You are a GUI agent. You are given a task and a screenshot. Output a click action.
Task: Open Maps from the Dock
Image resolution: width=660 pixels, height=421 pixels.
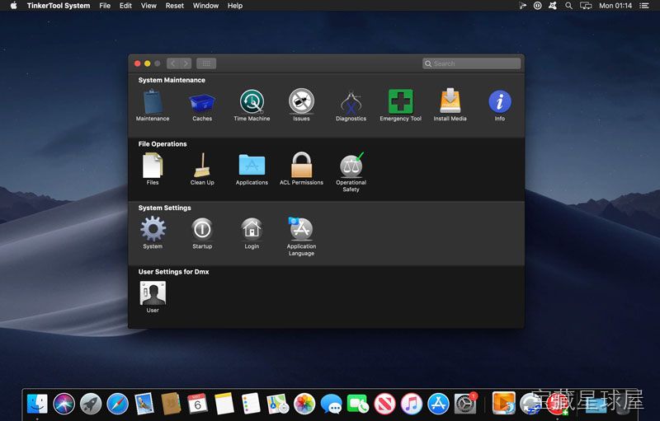277,404
